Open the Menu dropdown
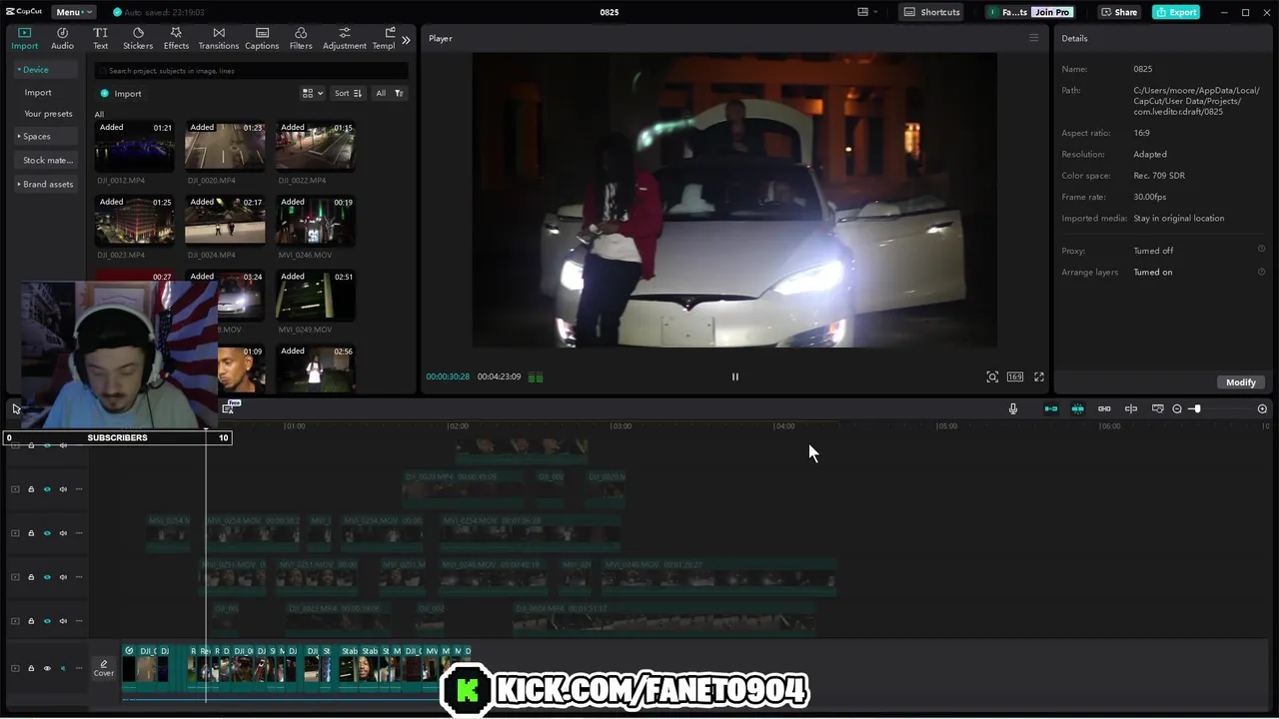The width and height of the screenshot is (1279, 719). pyautogui.click(x=74, y=12)
